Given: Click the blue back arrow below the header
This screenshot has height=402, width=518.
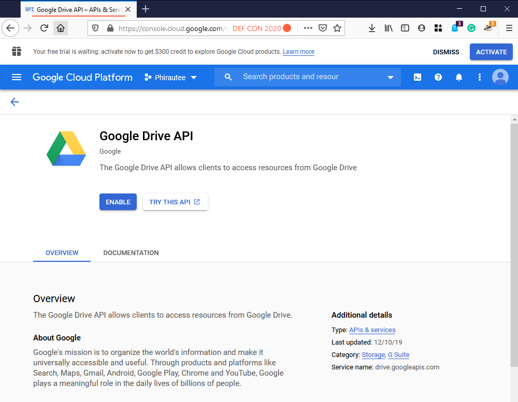Looking at the screenshot, I should point(15,102).
